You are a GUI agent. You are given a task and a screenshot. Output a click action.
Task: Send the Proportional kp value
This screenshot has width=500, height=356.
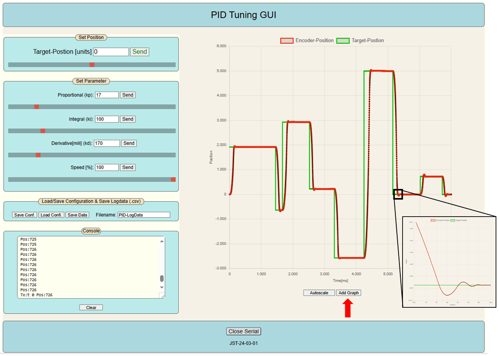pyautogui.click(x=128, y=95)
